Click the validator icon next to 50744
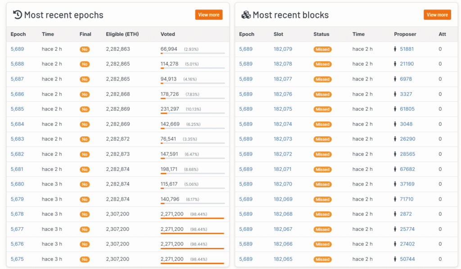This screenshot has width=461, height=269. pos(395,259)
